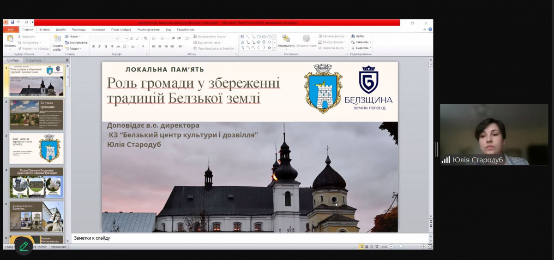Toggle center text alignment

pyautogui.click(x=160, y=47)
